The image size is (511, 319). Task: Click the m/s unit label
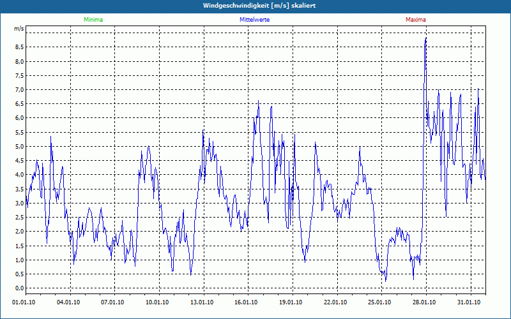(19, 29)
